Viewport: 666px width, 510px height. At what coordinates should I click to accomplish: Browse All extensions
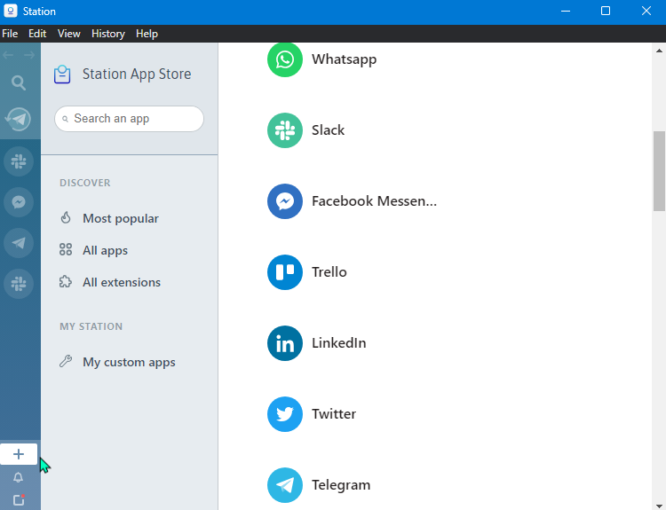point(121,282)
